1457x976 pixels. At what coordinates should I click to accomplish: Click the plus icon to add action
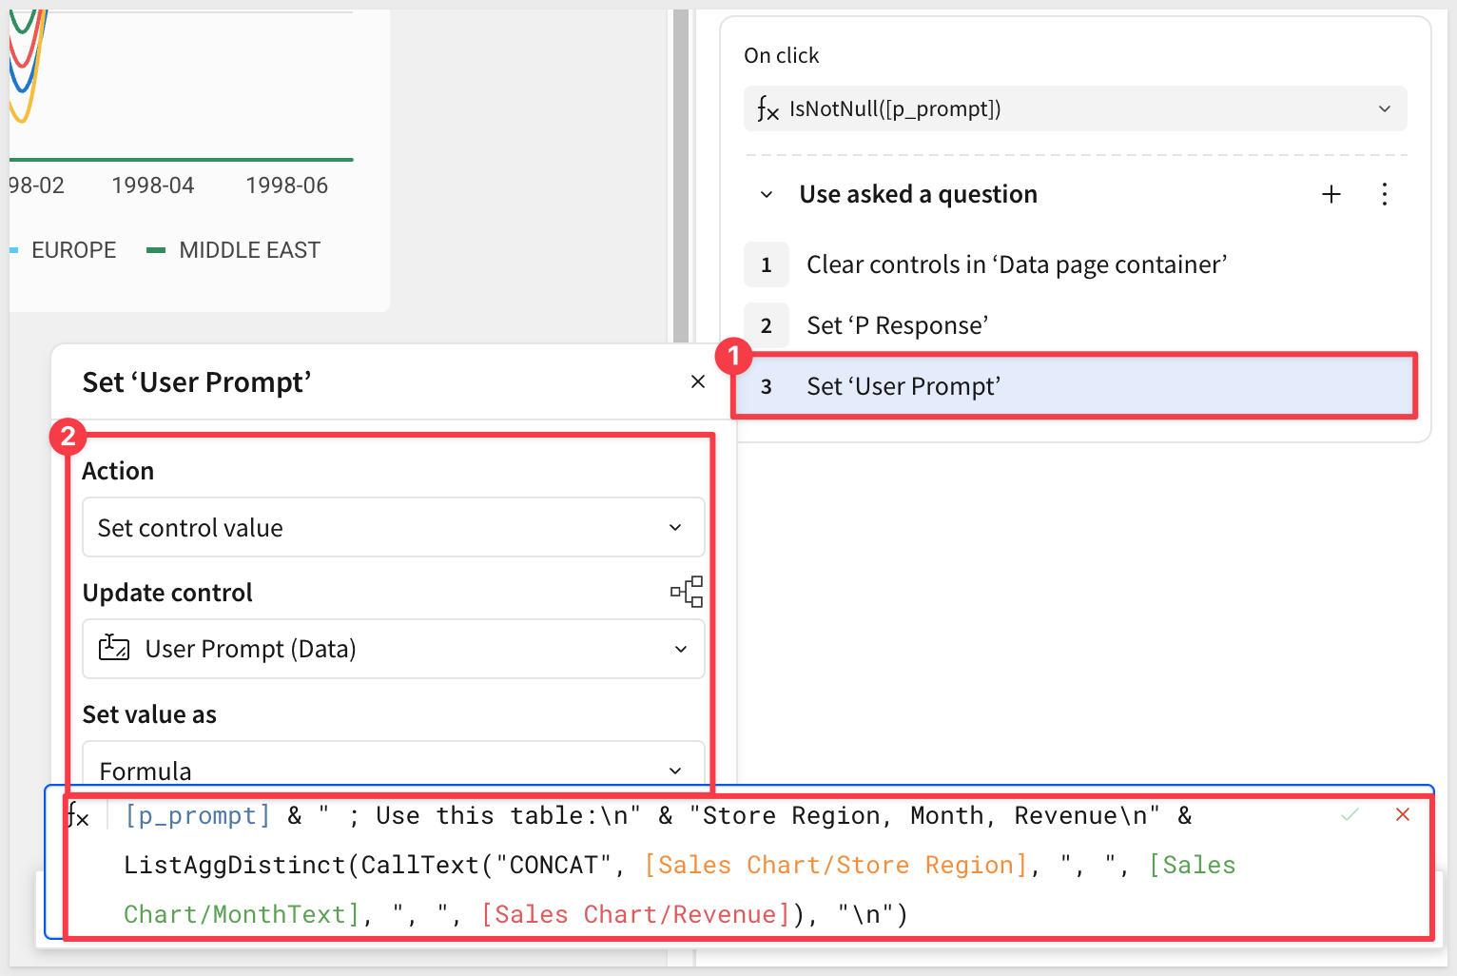pos(1331,194)
